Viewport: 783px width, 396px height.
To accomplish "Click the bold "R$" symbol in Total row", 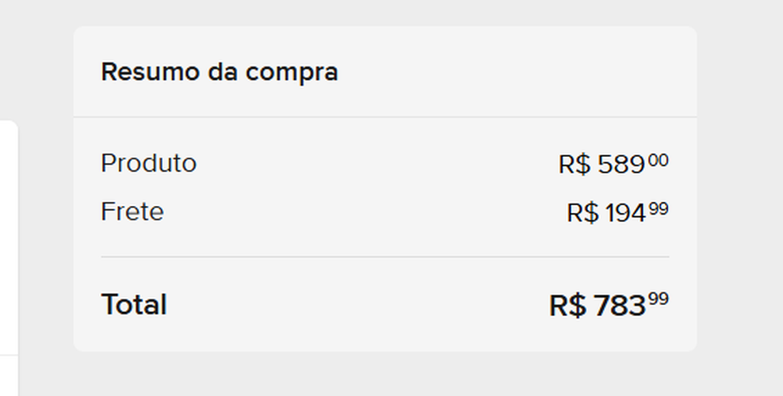I will (567, 305).
